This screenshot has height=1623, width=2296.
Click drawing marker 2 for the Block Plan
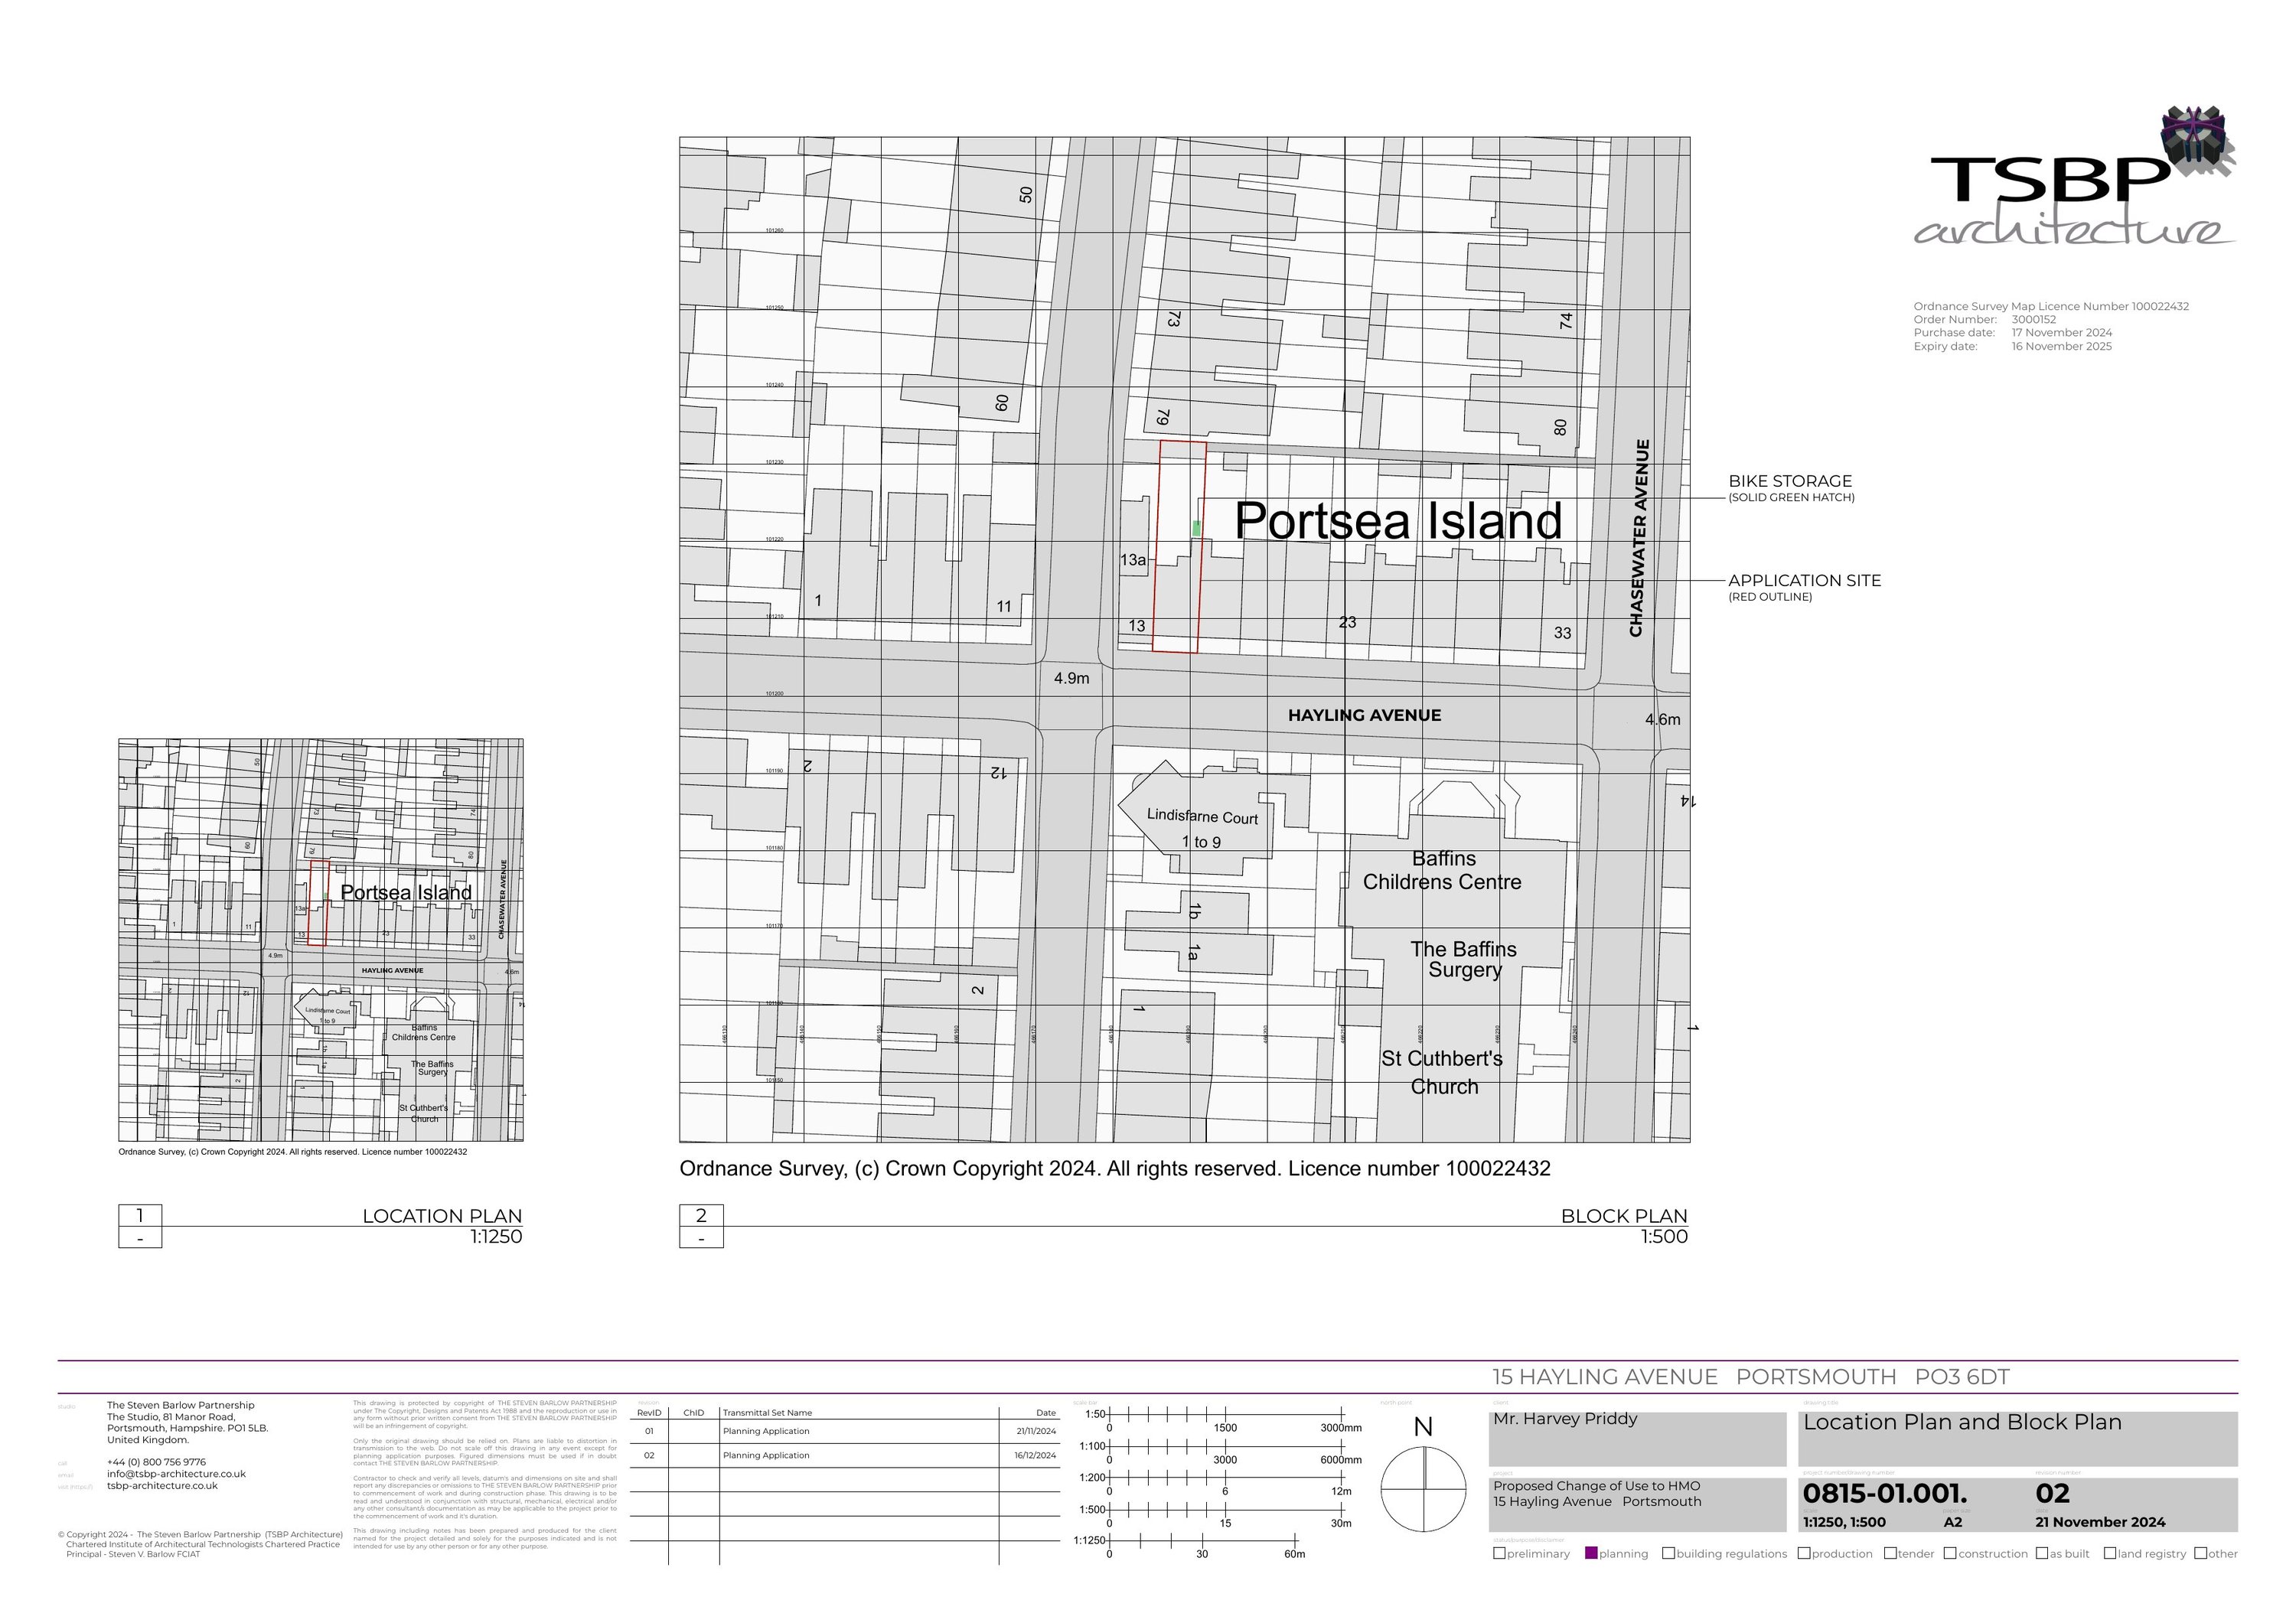point(702,1216)
